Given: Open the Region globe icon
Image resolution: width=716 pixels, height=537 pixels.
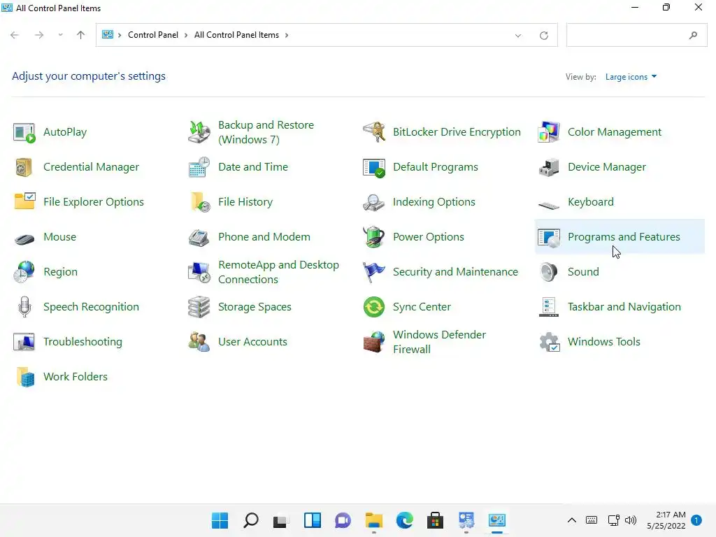Looking at the screenshot, I should coord(24,272).
